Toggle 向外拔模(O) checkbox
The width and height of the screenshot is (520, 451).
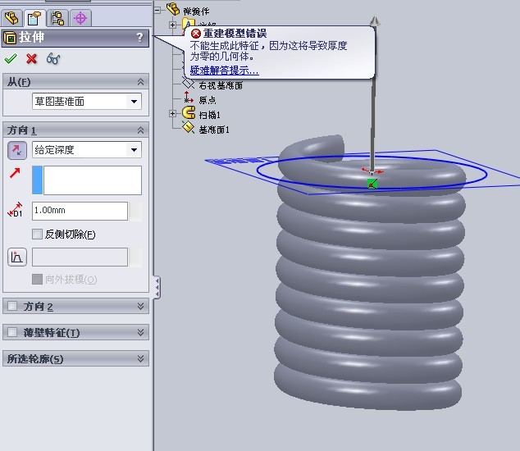point(37,280)
